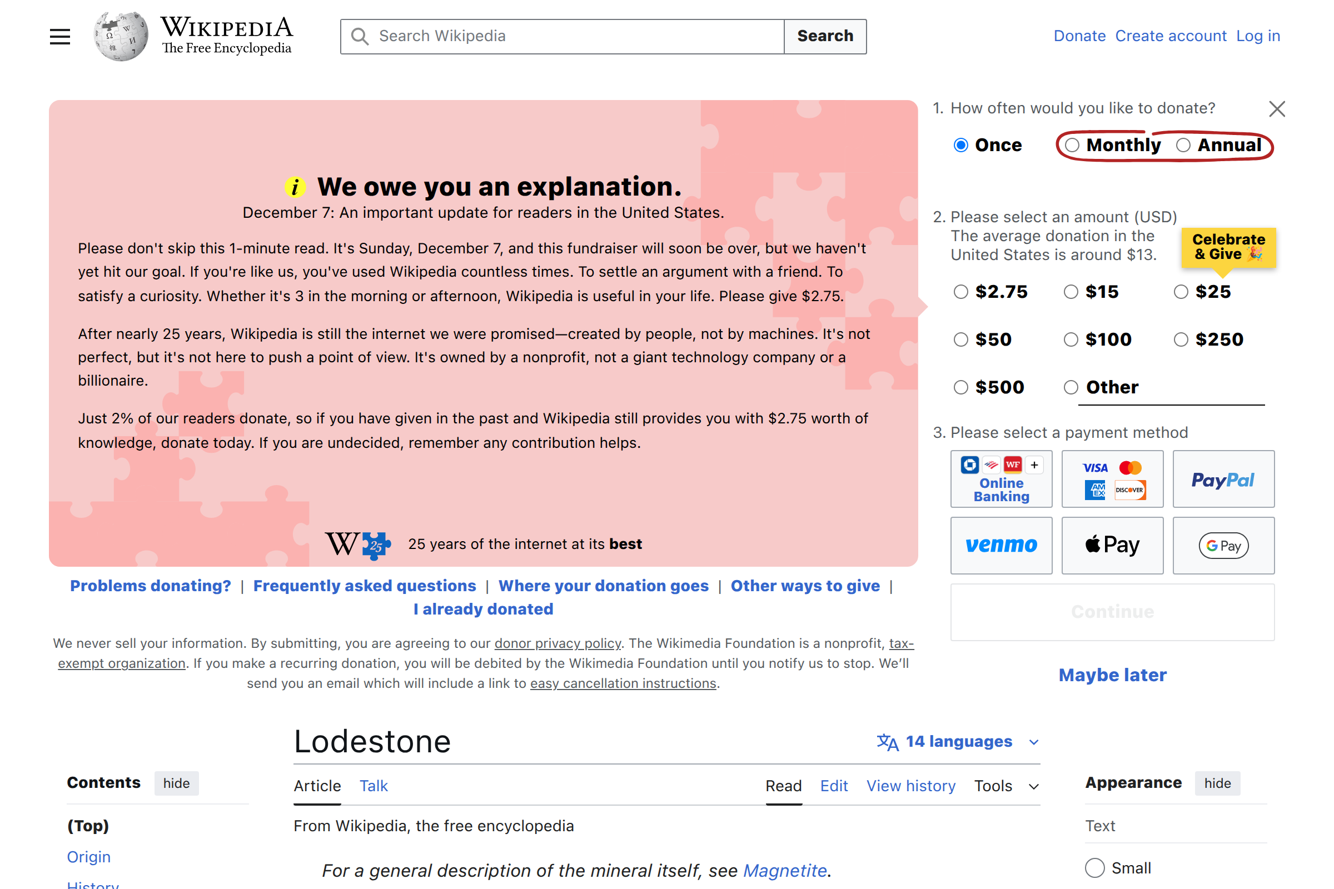The width and height of the screenshot is (1334, 889).
Task: Choose the $500 donation amount
Action: tap(961, 387)
